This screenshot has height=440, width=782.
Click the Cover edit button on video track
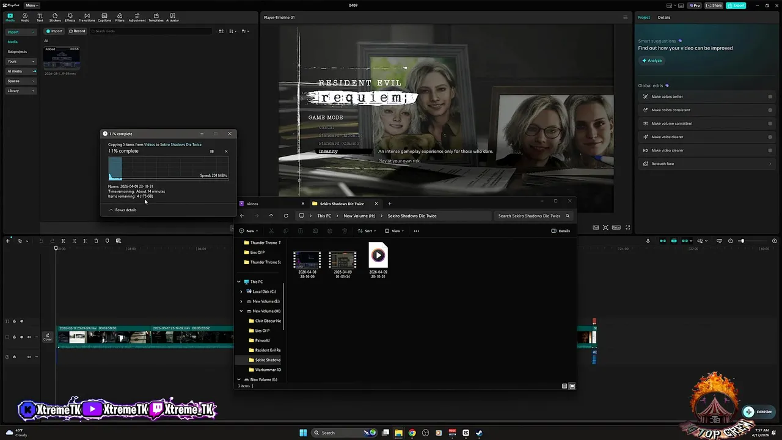coord(48,337)
